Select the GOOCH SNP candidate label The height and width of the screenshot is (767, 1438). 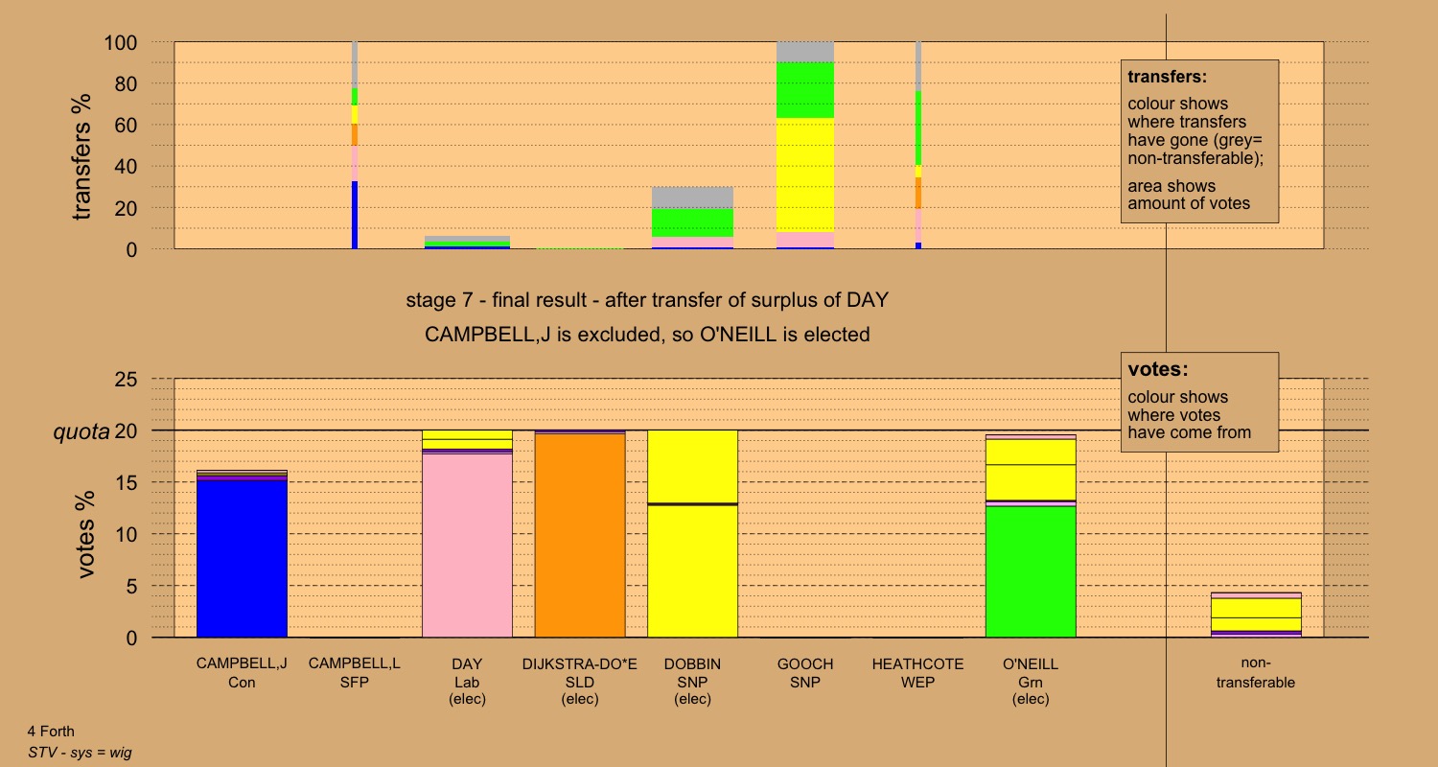click(805, 673)
